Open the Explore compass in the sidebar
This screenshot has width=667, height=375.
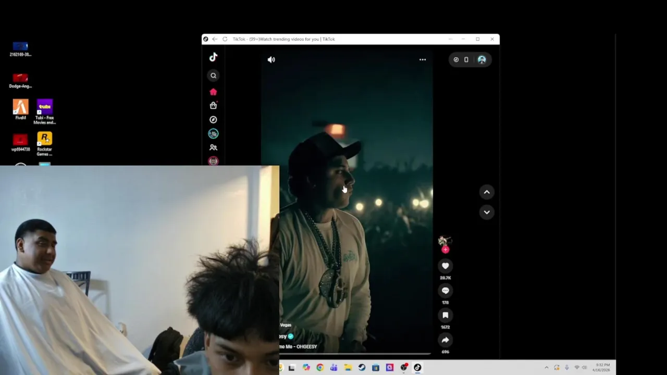(213, 120)
